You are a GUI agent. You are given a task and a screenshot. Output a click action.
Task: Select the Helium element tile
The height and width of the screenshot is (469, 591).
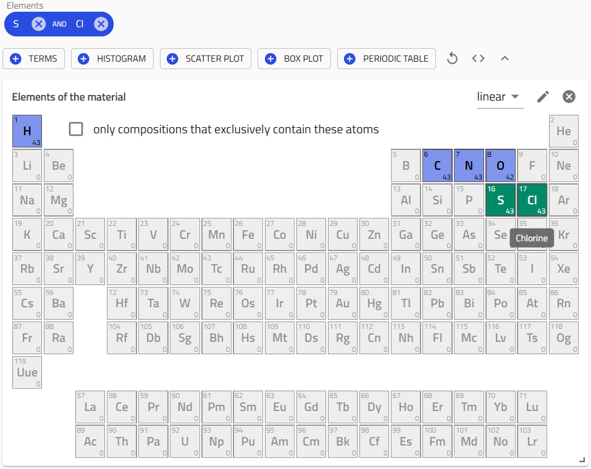[564, 131]
